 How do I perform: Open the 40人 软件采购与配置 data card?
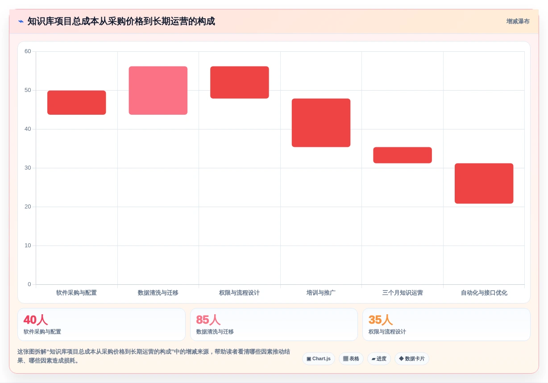pos(101,325)
